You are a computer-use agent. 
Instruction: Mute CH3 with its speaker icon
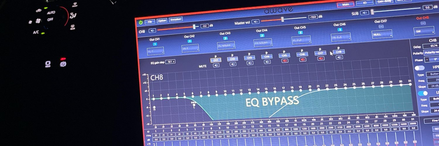[x=250, y=62]
